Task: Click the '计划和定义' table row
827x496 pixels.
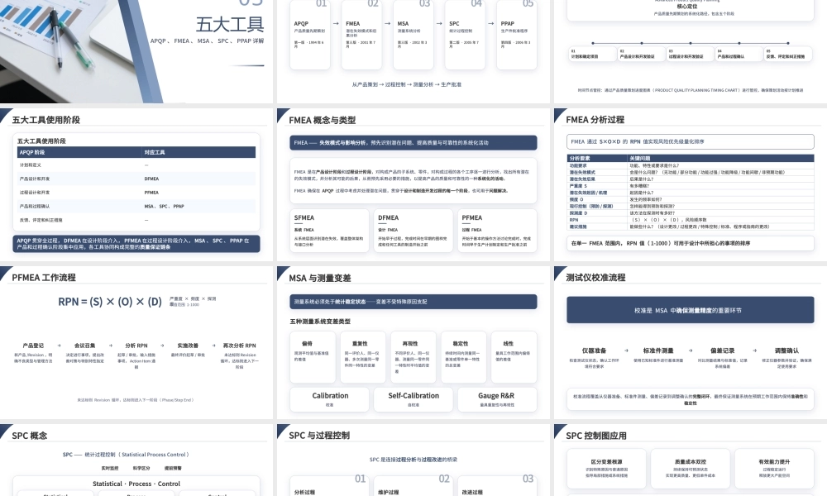Action: pos(136,165)
